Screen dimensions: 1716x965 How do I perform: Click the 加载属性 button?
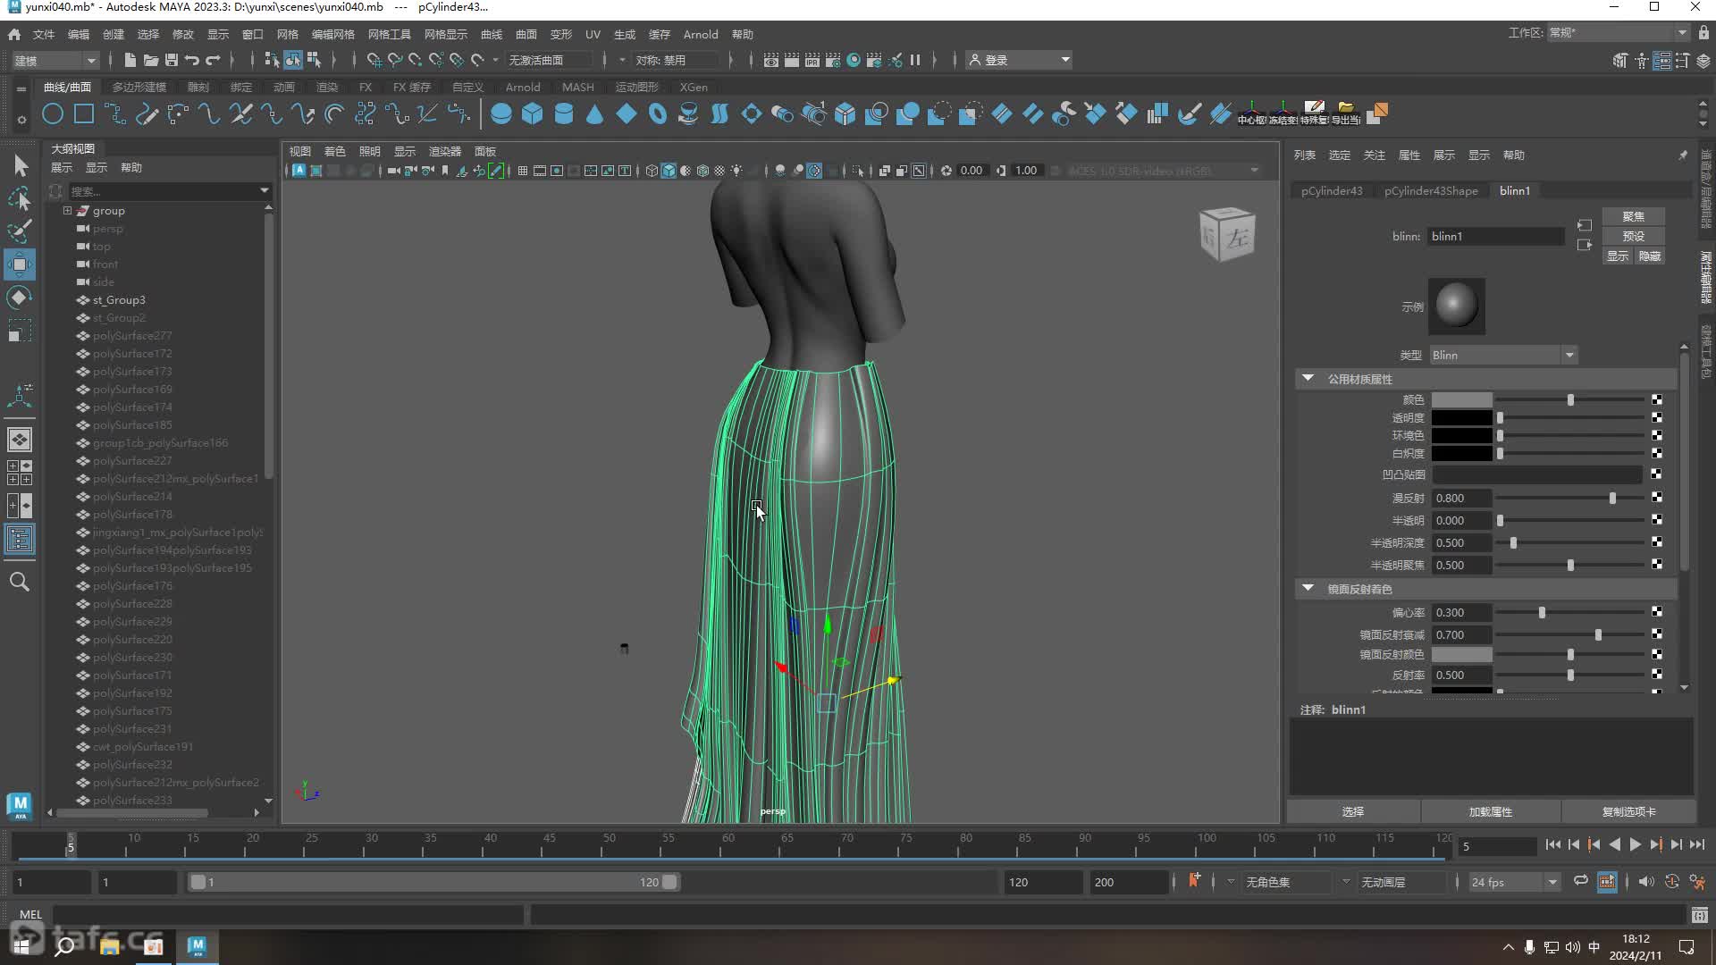pos(1491,811)
